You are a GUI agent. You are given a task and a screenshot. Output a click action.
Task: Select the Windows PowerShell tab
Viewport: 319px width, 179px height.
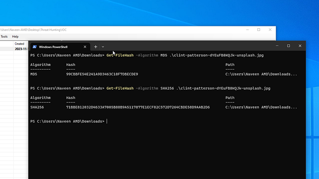60,47
